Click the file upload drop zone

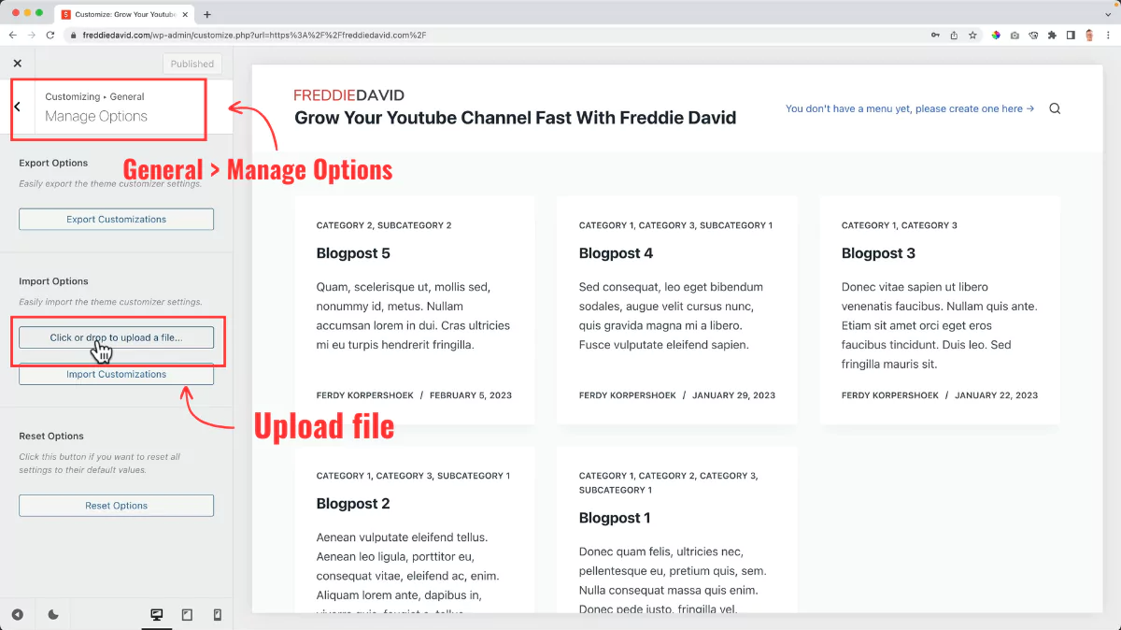click(116, 337)
